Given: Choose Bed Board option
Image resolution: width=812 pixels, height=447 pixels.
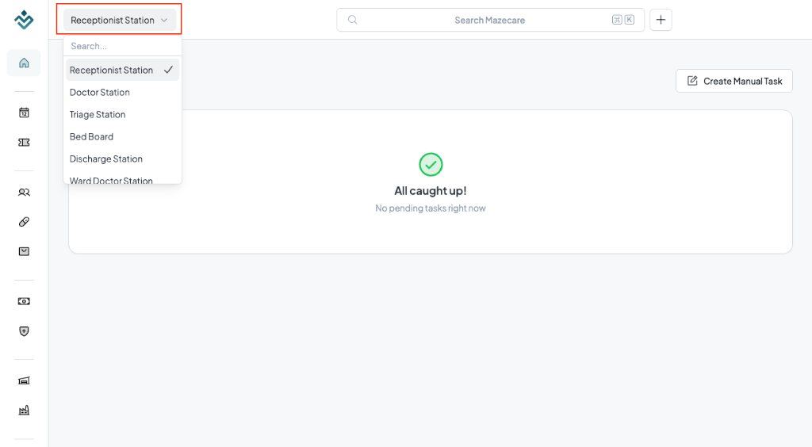Looking at the screenshot, I should tap(122, 136).
